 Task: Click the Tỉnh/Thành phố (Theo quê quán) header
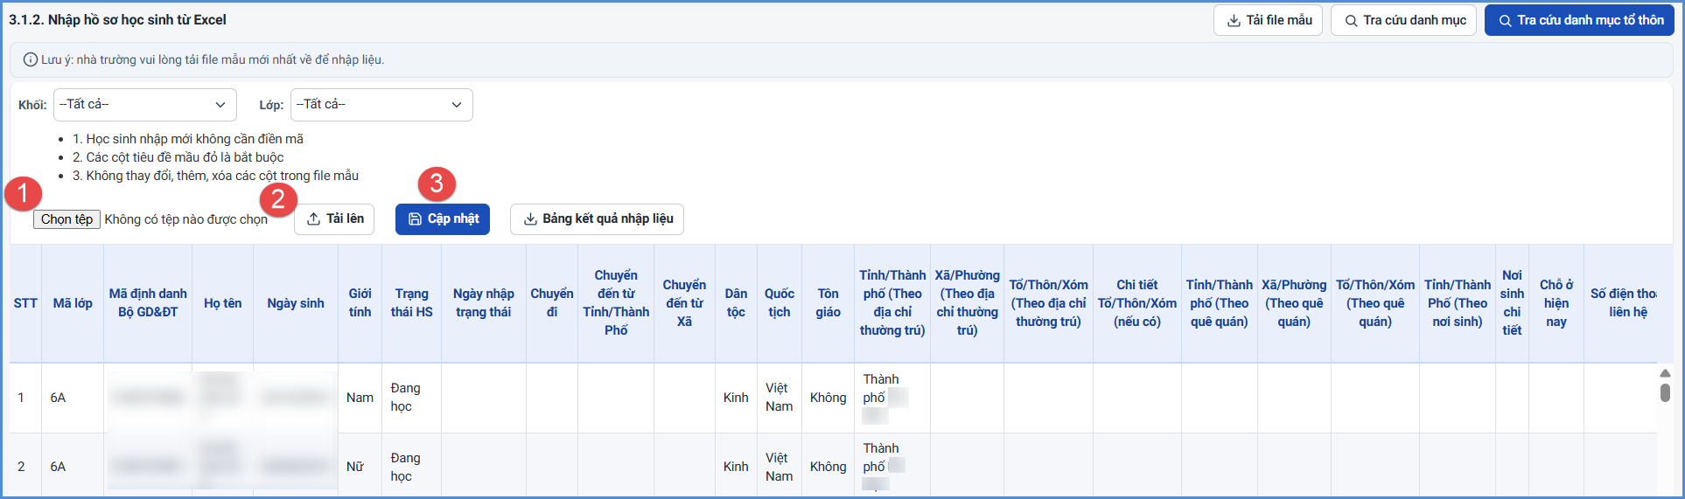(x=1220, y=303)
